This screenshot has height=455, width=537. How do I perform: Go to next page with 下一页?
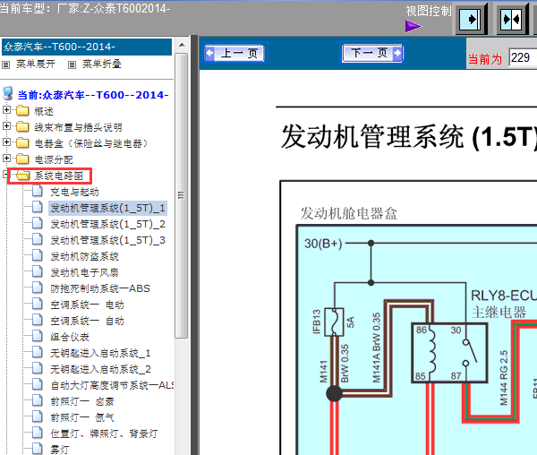tap(372, 53)
